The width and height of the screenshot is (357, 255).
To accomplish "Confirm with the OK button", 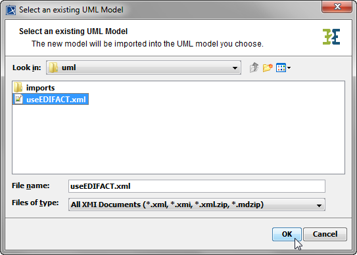I will coord(287,234).
